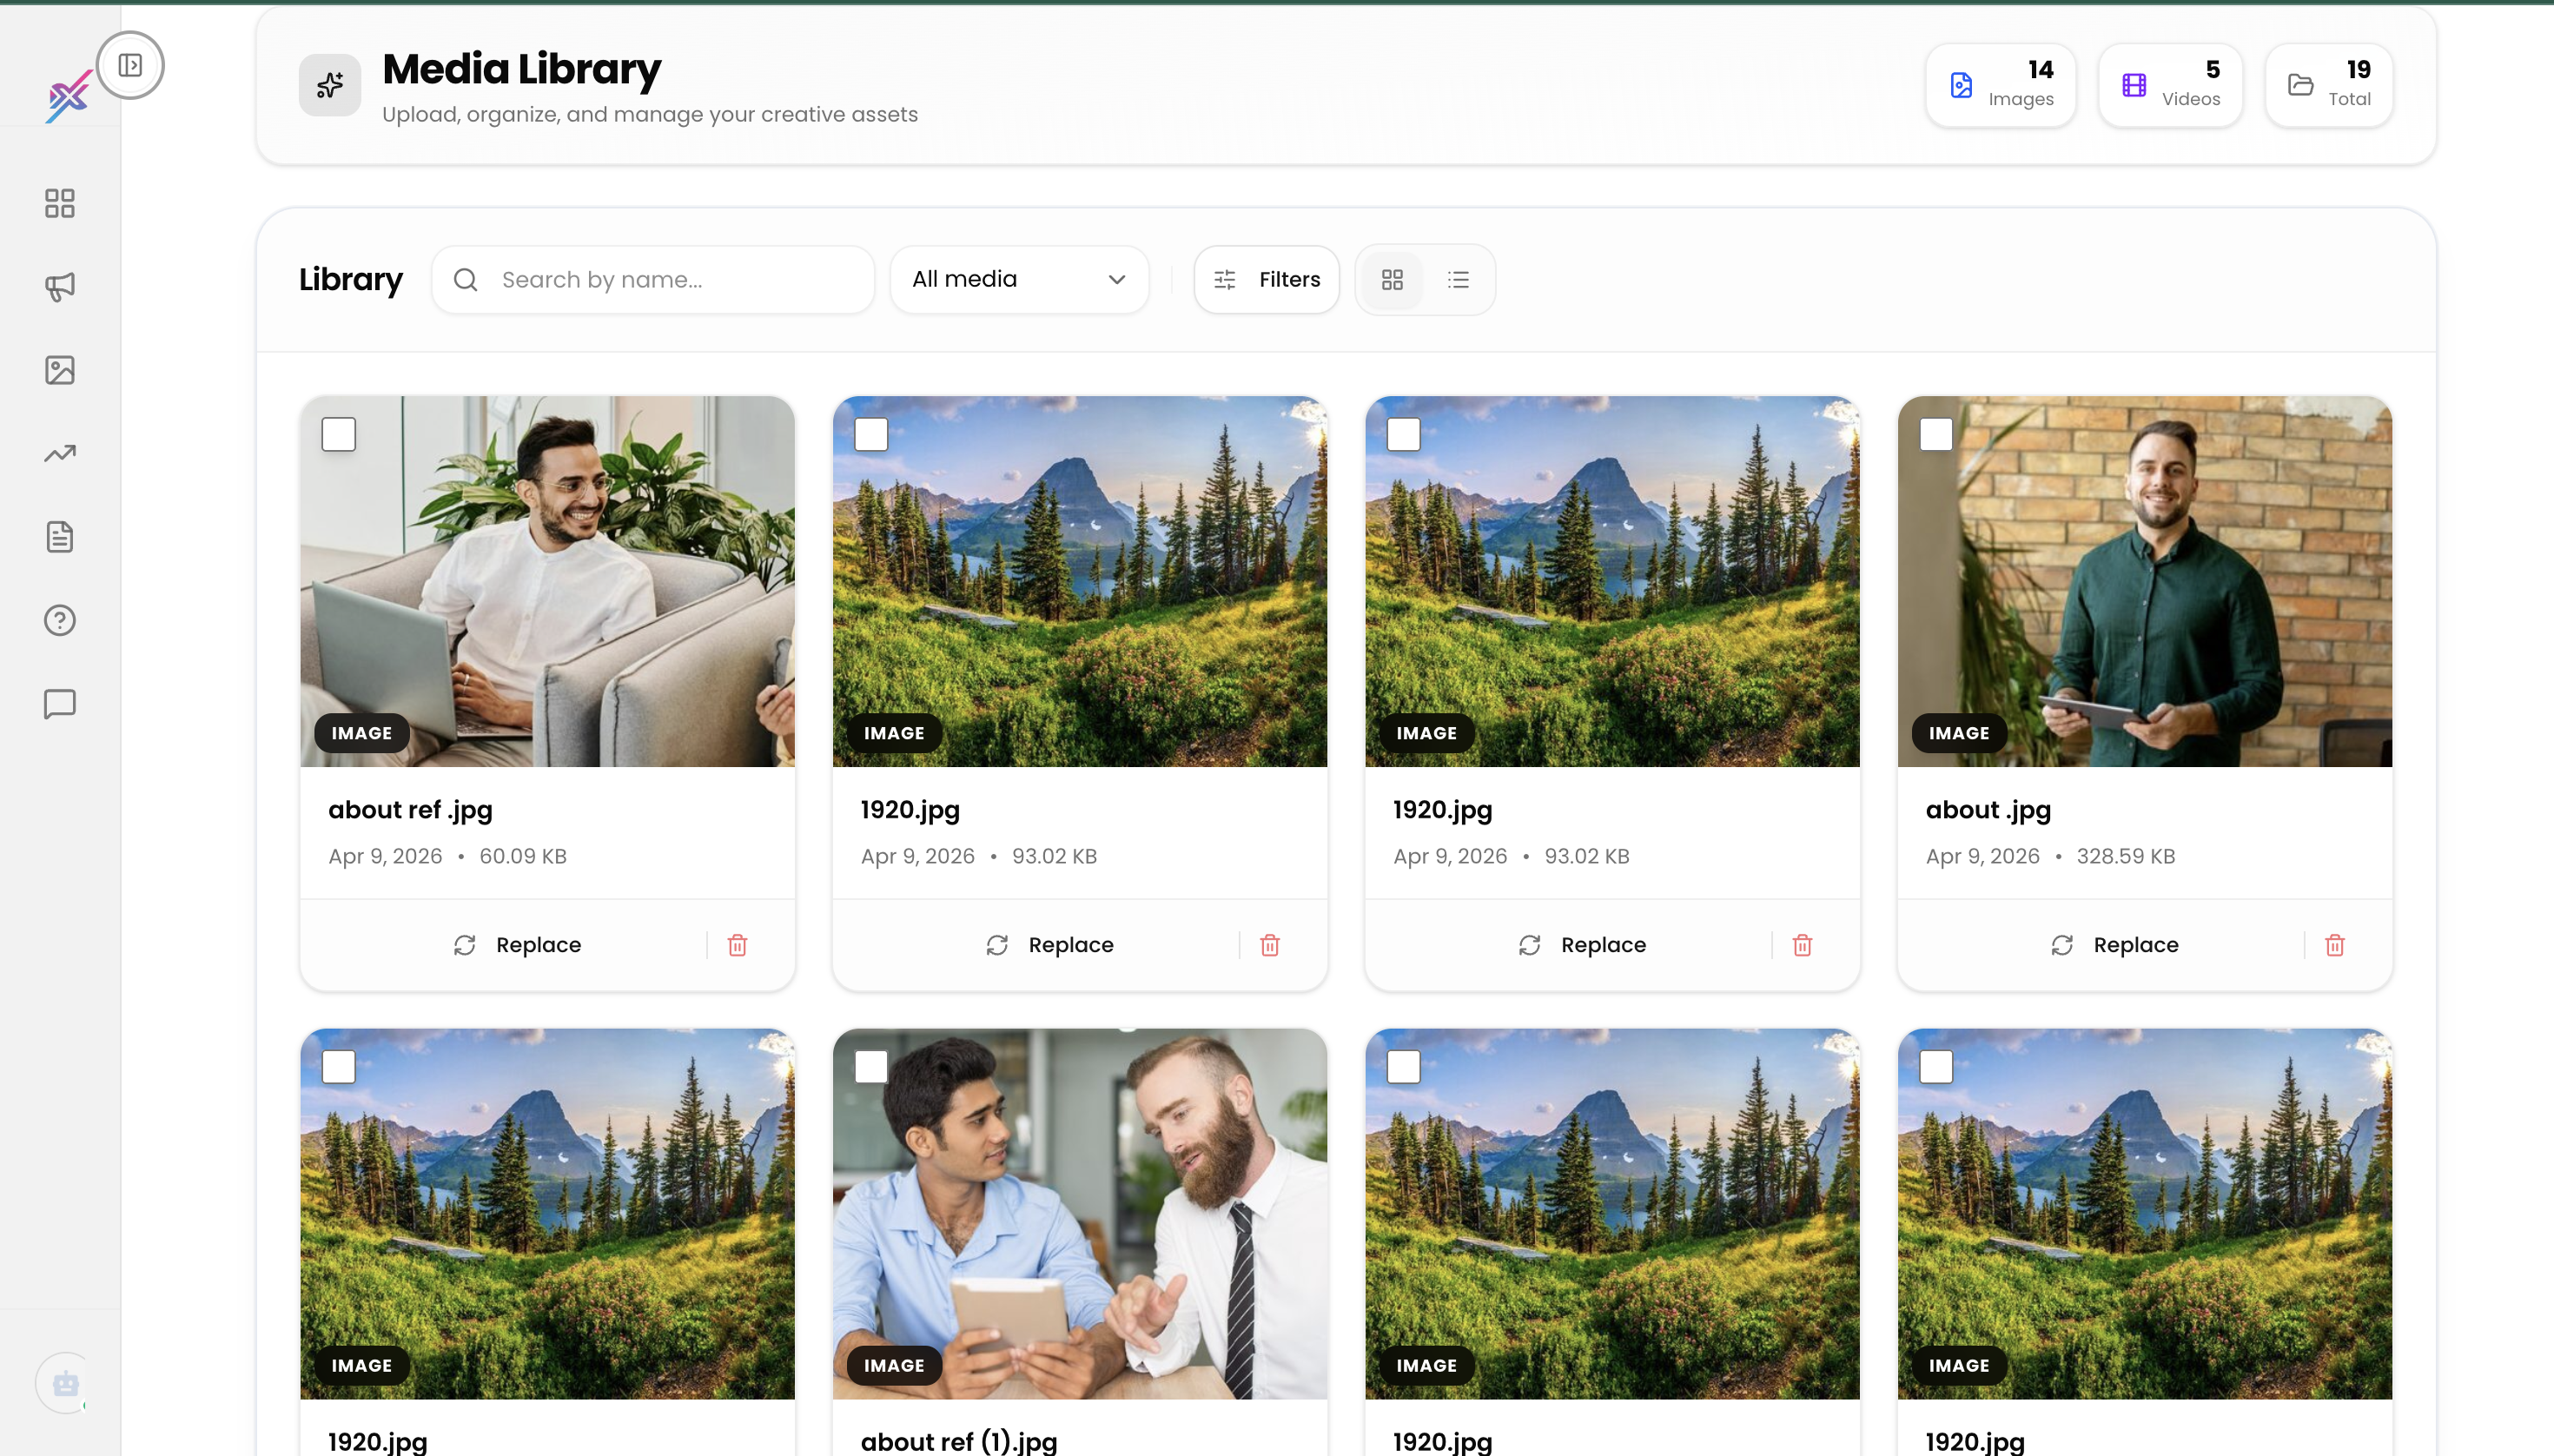Click the sparkle icon beside Media Library title
This screenshot has height=1456, width=2554.
[330, 85]
